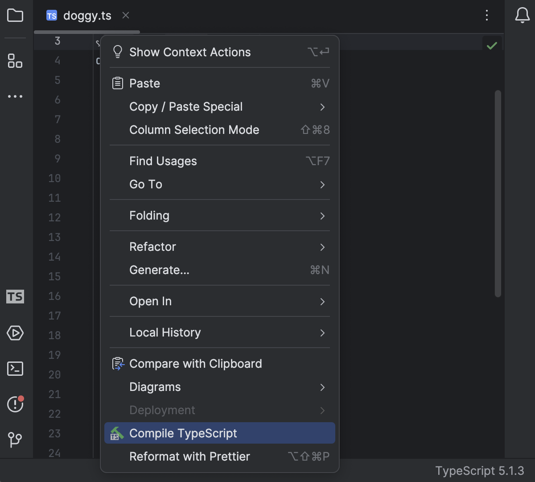Close the doggy.ts tab
Image resolution: width=535 pixels, height=482 pixels.
[126, 16]
